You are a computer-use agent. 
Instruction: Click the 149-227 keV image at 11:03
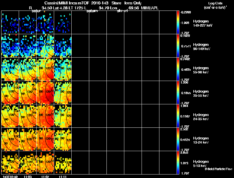27,23
